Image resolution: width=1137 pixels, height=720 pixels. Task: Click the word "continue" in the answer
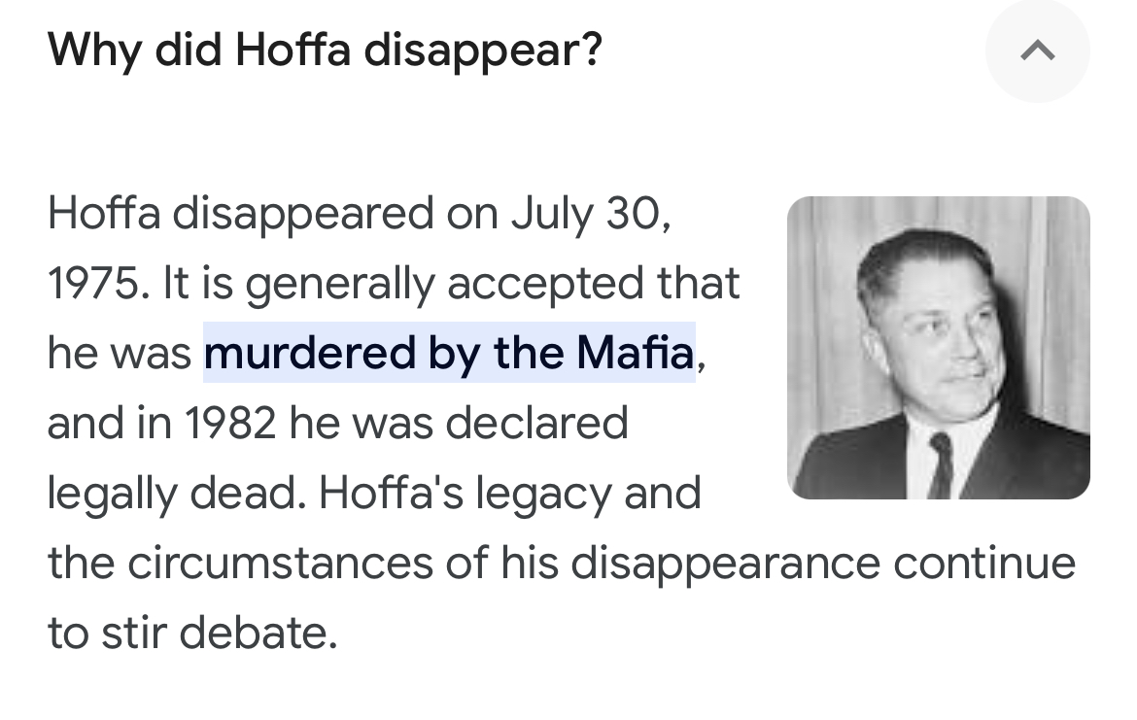tap(984, 563)
